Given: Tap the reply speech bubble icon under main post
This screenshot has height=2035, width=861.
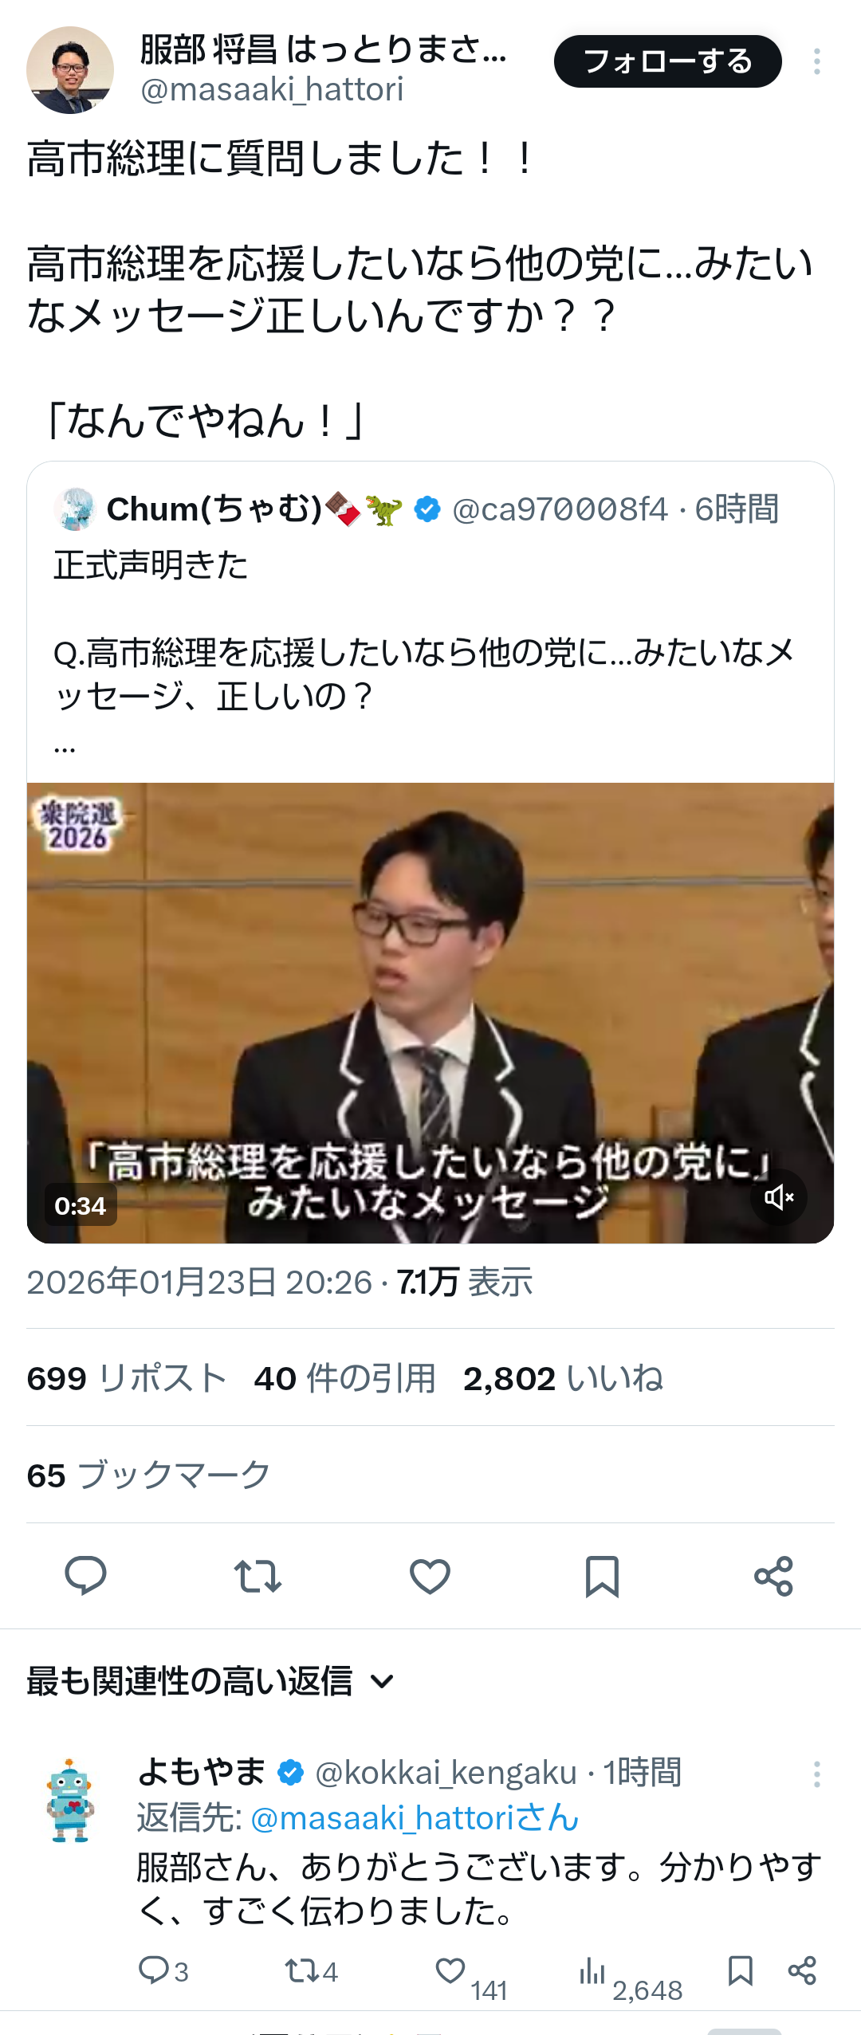Looking at the screenshot, I should pyautogui.click(x=85, y=1575).
